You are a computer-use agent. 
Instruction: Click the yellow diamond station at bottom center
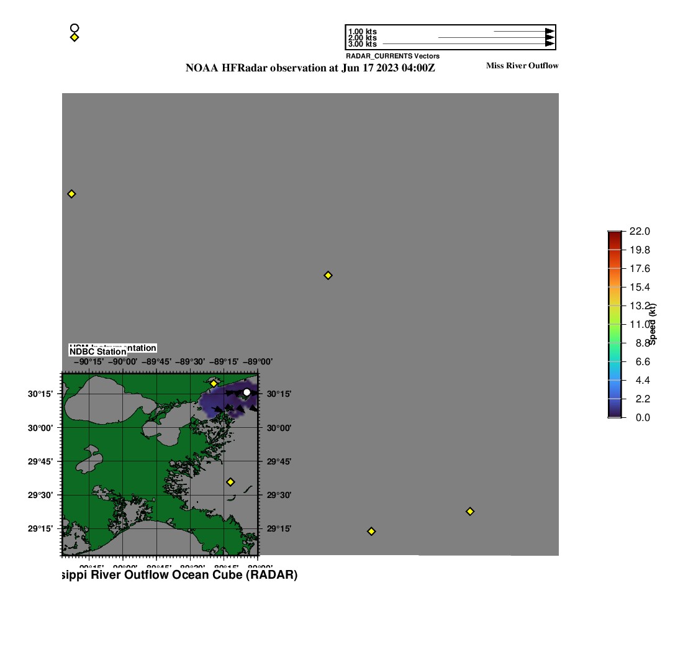coord(371,531)
